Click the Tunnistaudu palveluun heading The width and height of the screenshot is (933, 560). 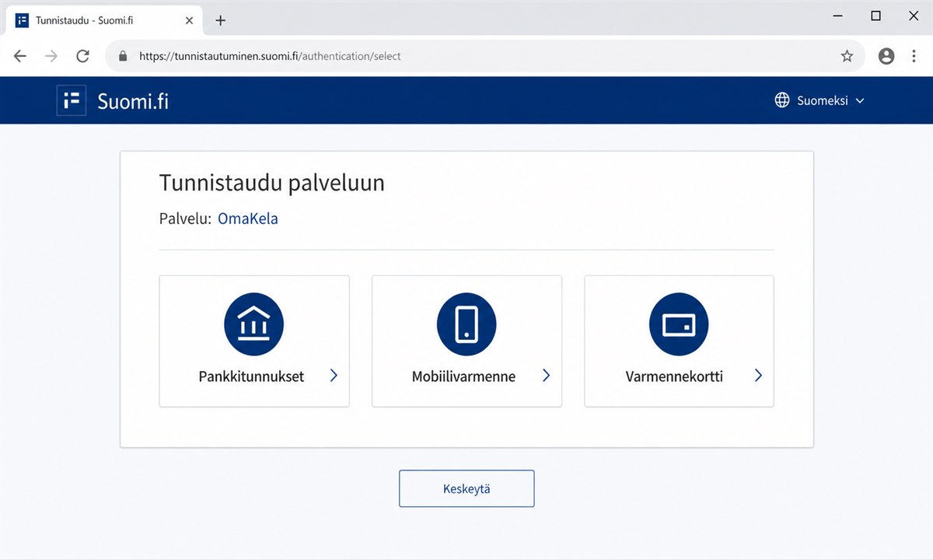pyautogui.click(x=272, y=183)
